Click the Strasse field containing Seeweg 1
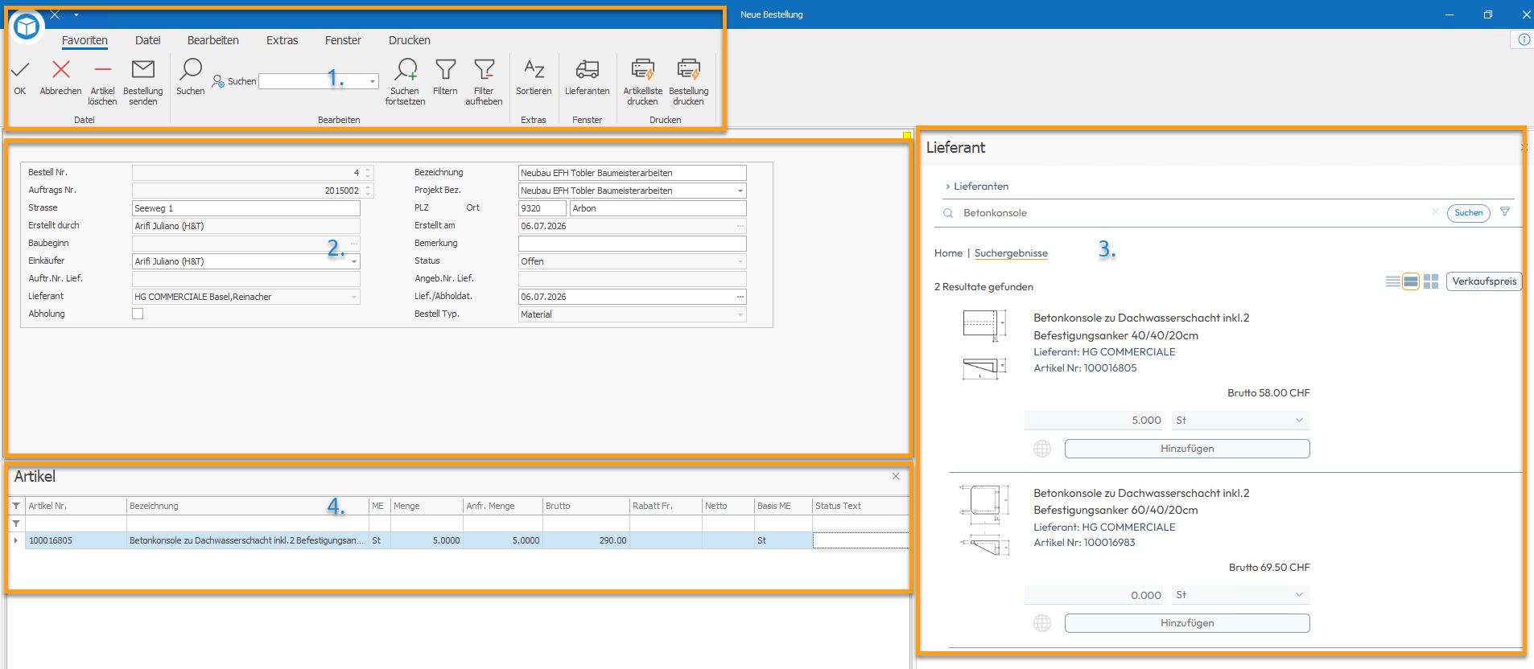Screen dimensions: 1534x669 pyautogui.click(x=246, y=208)
